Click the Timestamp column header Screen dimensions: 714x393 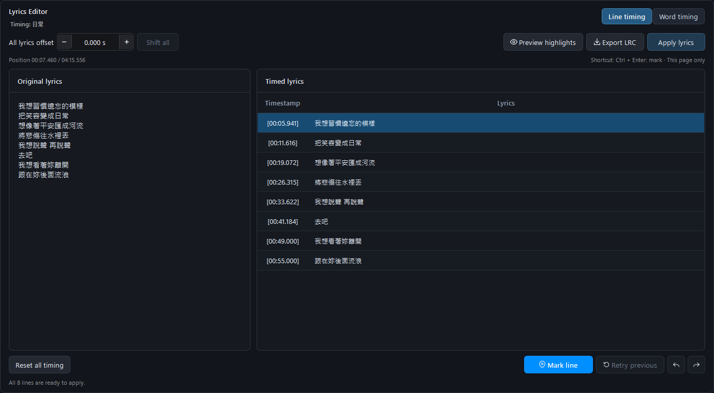point(282,103)
